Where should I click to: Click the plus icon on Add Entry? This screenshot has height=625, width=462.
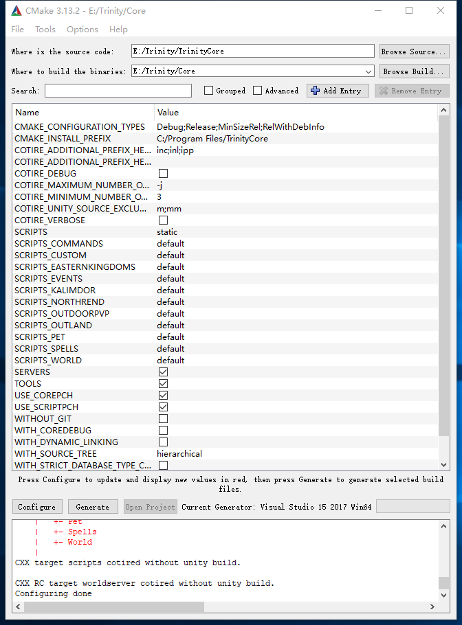315,91
